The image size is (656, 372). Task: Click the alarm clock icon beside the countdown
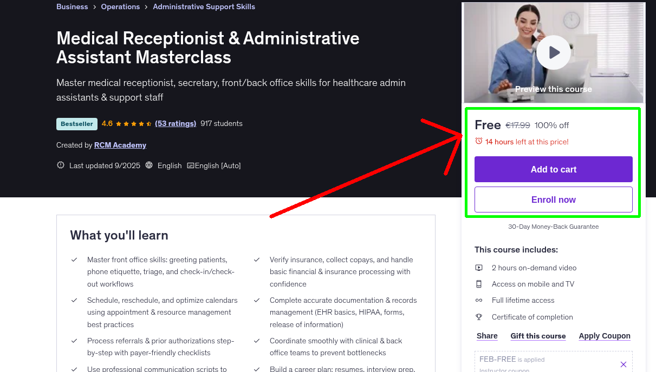click(477, 140)
